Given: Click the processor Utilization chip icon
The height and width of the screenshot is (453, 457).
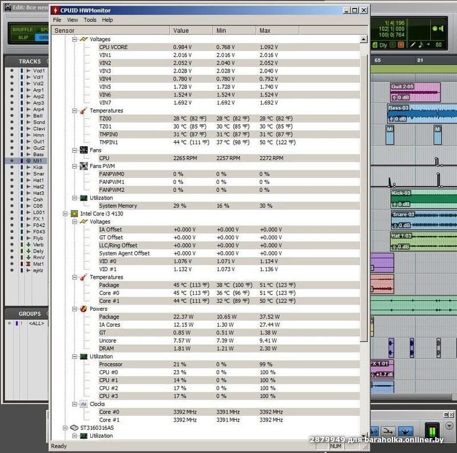Looking at the screenshot, I should coord(83,356).
